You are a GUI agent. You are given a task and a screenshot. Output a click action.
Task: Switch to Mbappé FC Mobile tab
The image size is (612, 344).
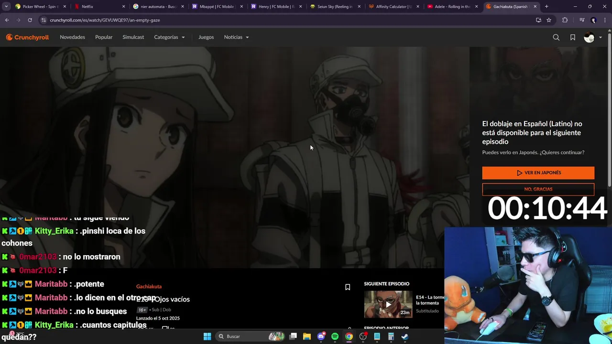tap(218, 7)
